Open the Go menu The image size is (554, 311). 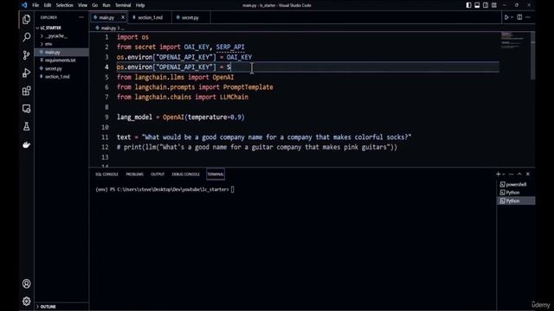tap(94, 5)
